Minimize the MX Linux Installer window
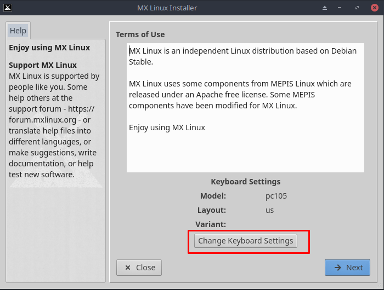 click(x=340, y=8)
